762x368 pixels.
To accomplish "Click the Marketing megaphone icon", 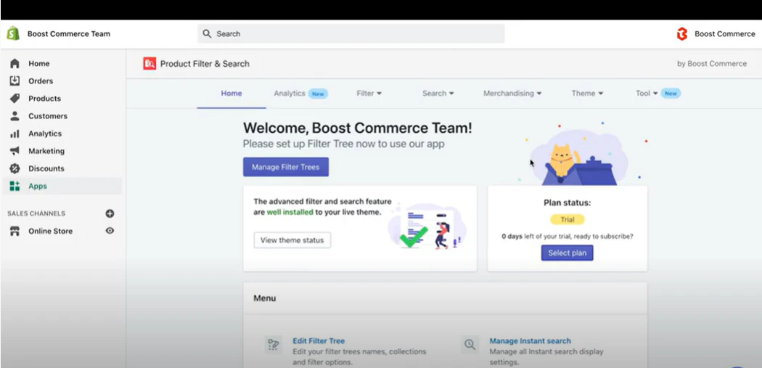I will click(15, 151).
